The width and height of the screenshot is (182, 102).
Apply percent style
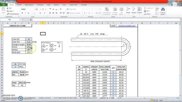pyautogui.click(x=89, y=13)
